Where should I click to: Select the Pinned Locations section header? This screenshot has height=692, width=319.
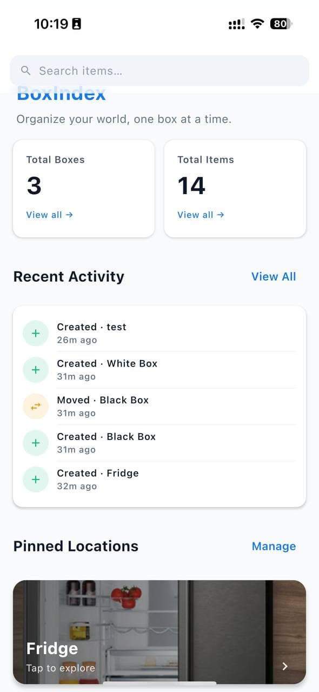point(76,546)
